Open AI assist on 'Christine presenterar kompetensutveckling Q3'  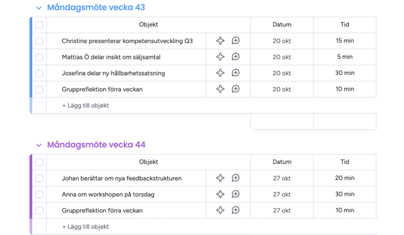220,41
